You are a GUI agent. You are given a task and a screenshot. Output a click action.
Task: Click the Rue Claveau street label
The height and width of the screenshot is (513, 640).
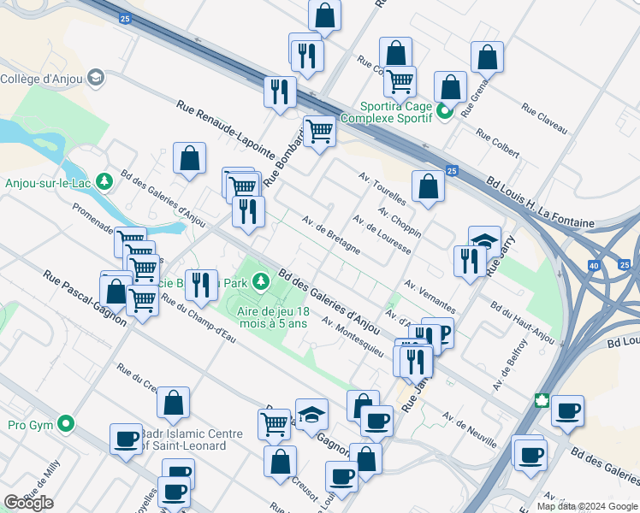tap(544, 118)
